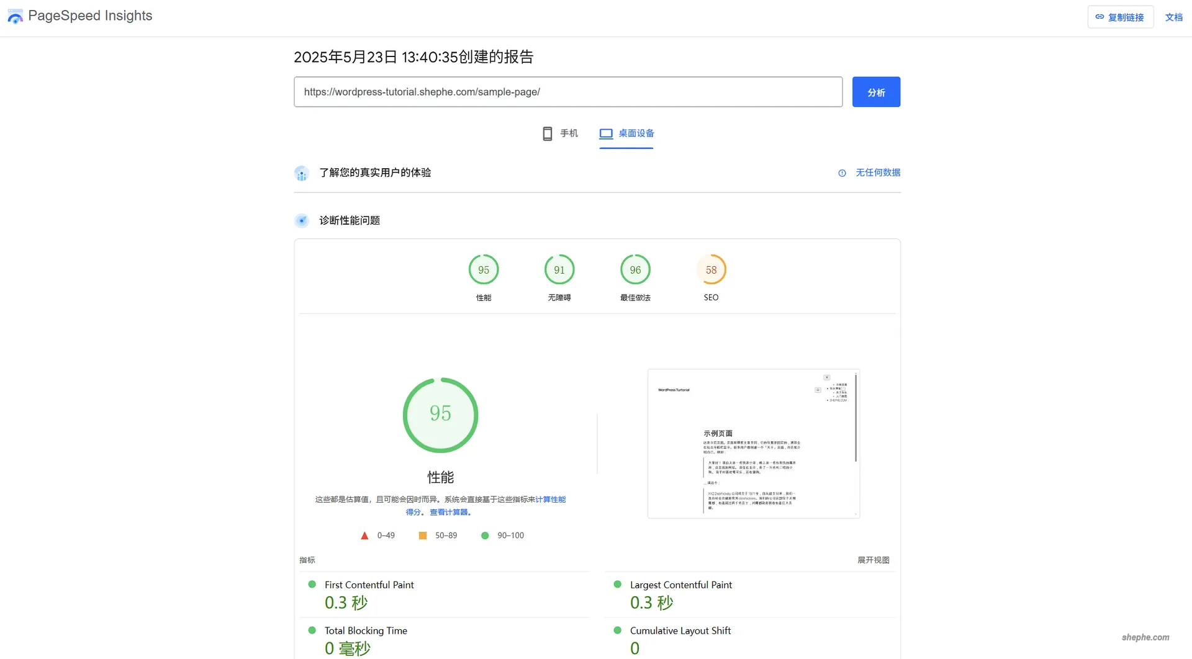
Task: Click the info icon next to 无任何数据
Action: 842,173
